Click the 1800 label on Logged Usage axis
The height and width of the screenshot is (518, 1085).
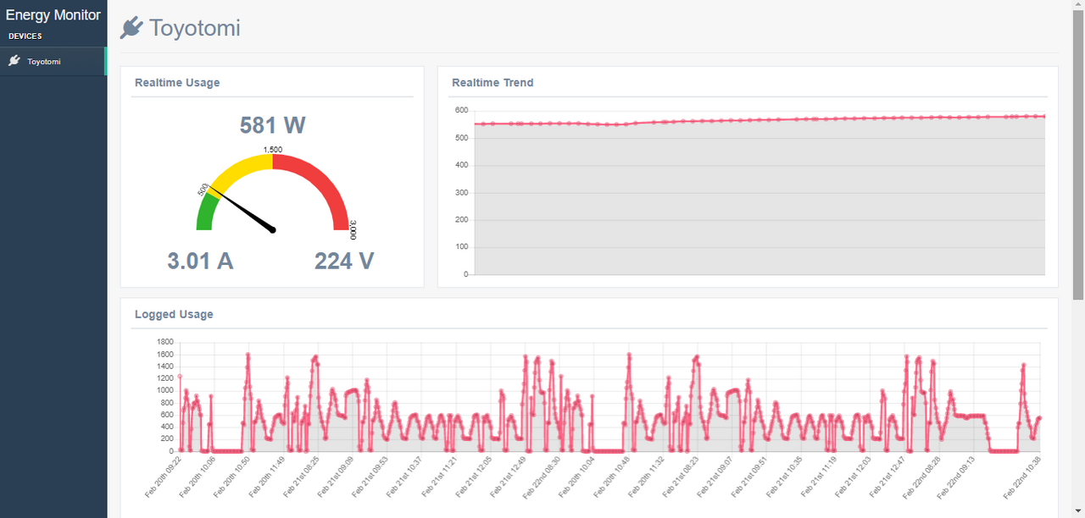tap(165, 342)
